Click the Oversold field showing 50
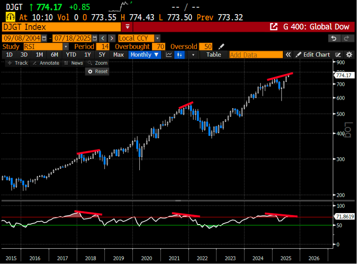Viewport: 357px width, 264px height. 206,46
